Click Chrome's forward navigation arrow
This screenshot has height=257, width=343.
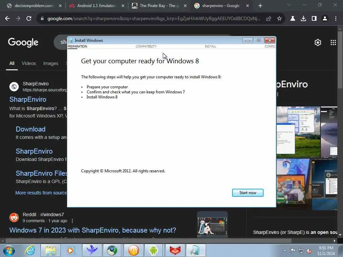tap(18, 19)
